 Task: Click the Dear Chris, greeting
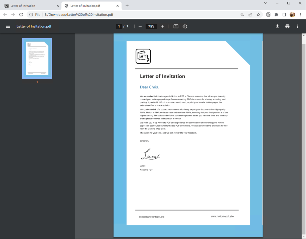tap(149, 87)
